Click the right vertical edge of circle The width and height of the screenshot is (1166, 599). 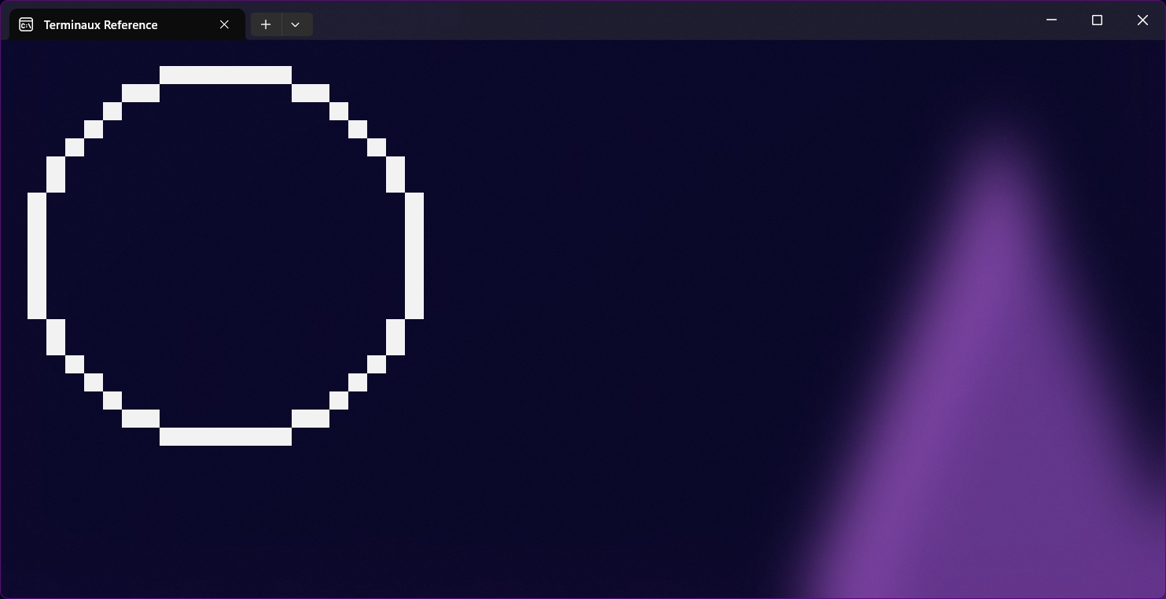[x=414, y=255]
